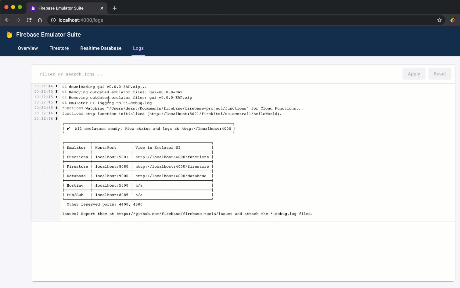460x288 pixels.
Task: Open the browser home page
Action: pyautogui.click(x=40, y=20)
